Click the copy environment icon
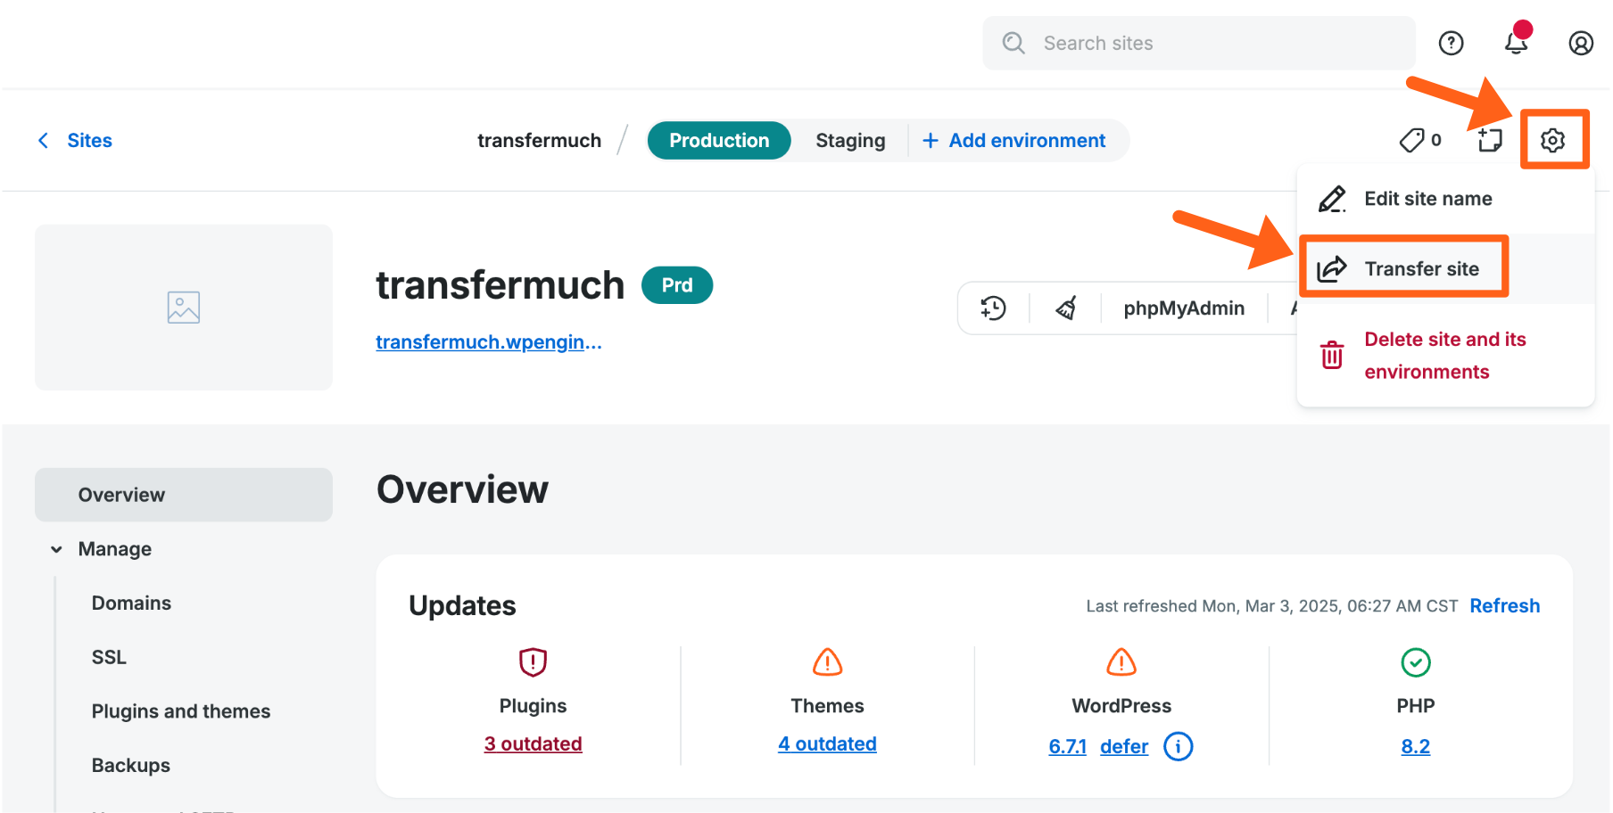 coord(1489,140)
